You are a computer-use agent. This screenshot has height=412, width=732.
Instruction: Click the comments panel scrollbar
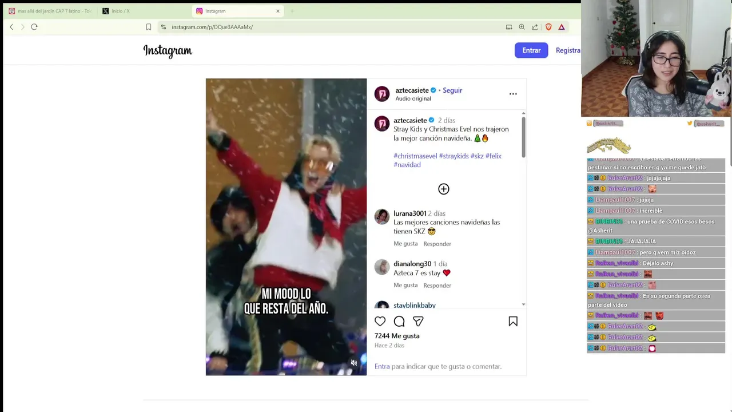tap(523, 137)
